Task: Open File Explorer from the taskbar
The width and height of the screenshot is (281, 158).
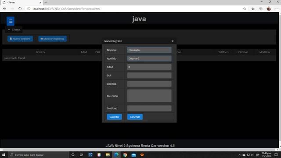Action: [108, 155]
